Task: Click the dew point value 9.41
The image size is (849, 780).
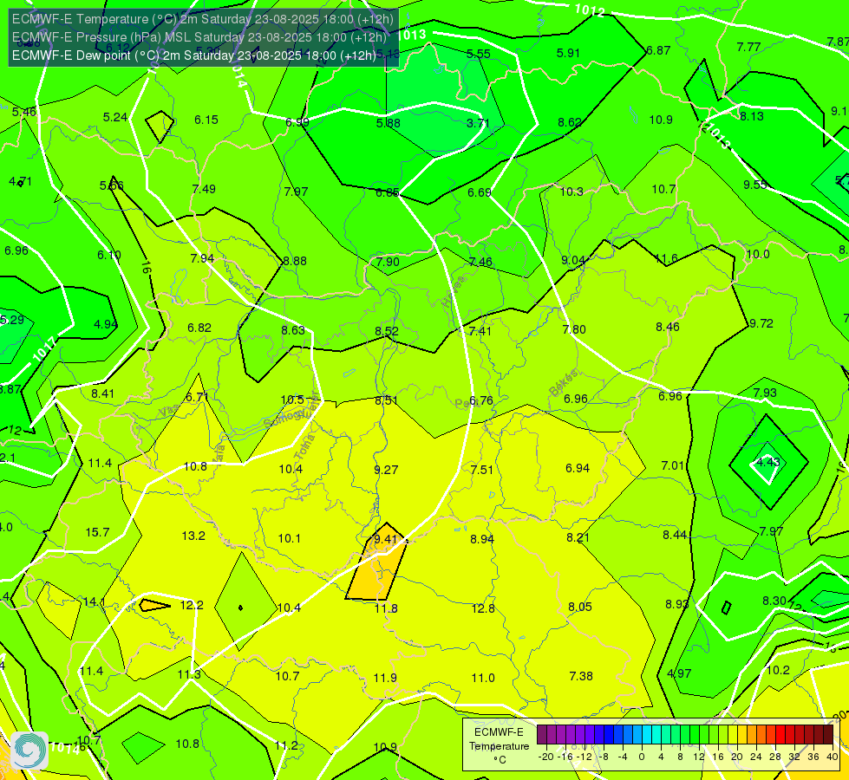Action: click(x=386, y=538)
